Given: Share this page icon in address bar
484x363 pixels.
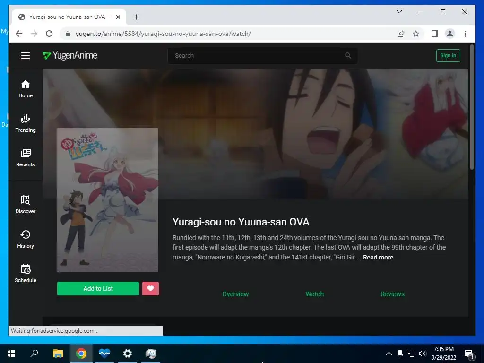Looking at the screenshot, I should [401, 34].
